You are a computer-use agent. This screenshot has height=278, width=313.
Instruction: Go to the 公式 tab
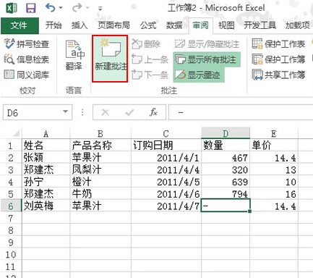coord(148,25)
